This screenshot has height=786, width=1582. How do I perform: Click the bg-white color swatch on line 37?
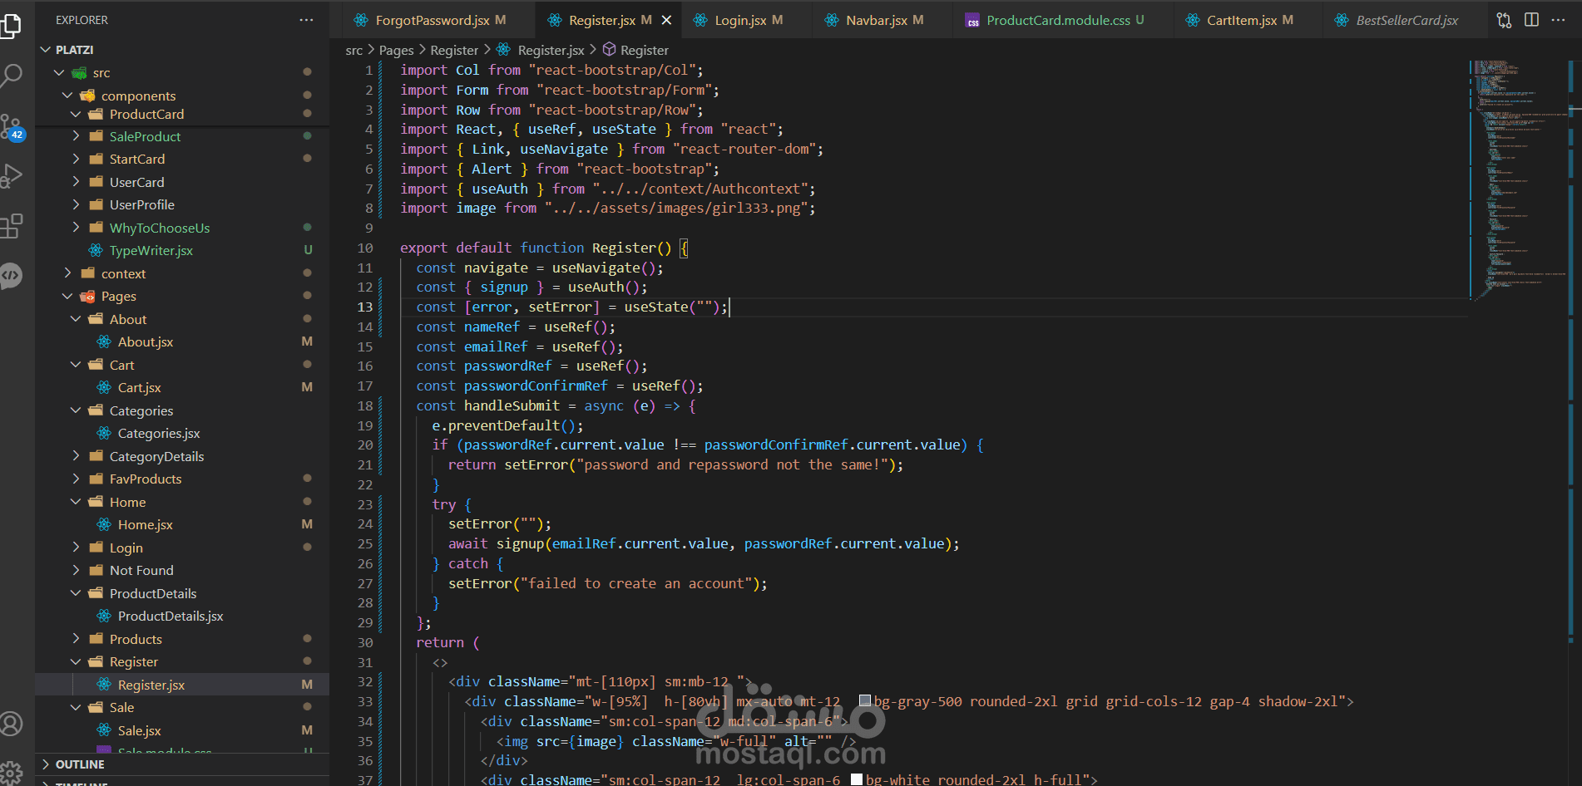click(x=857, y=779)
